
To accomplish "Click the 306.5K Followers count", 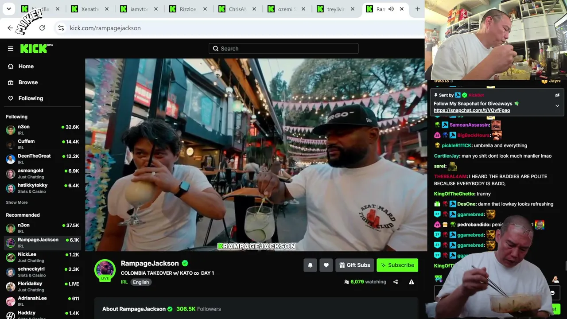I will tap(198, 309).
